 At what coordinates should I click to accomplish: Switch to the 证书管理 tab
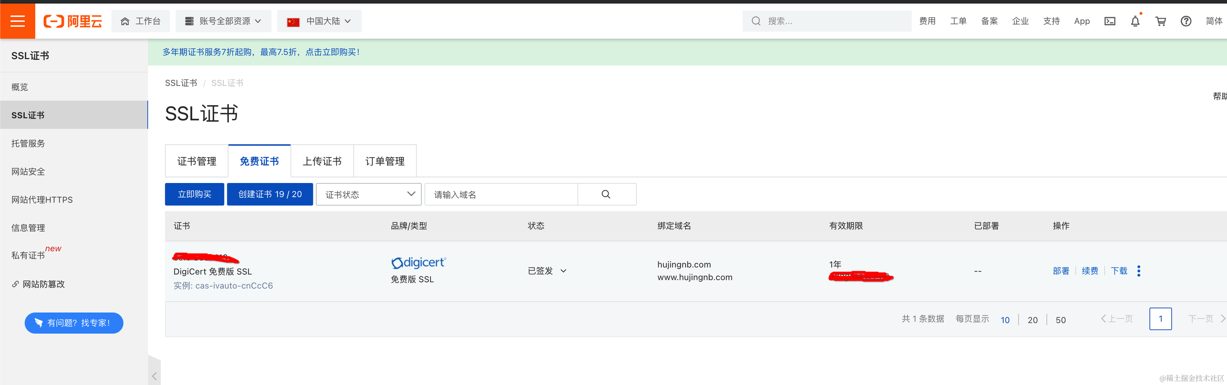[x=197, y=161]
